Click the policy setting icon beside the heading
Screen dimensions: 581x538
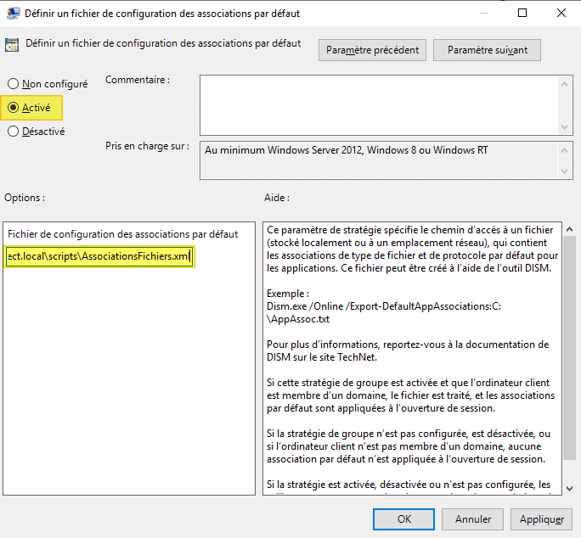click(x=12, y=45)
